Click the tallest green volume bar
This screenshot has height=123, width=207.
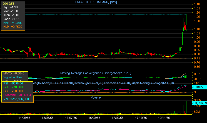pyautogui.click(x=182, y=106)
